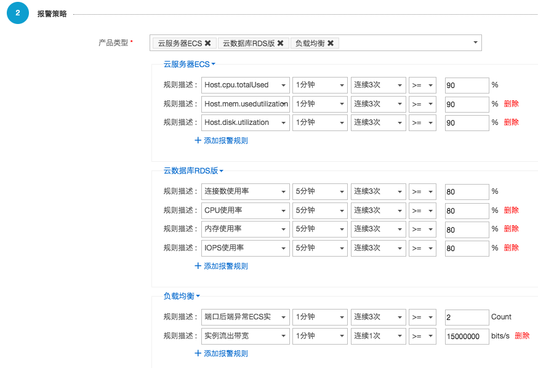Delete the IOPS使用率 rule
538x368 pixels.
512,248
